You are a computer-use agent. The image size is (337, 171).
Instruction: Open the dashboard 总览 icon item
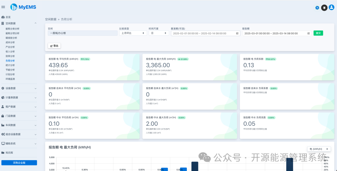click(x=6, y=17)
